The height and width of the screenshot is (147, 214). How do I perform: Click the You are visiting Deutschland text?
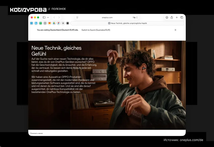point(58,30)
